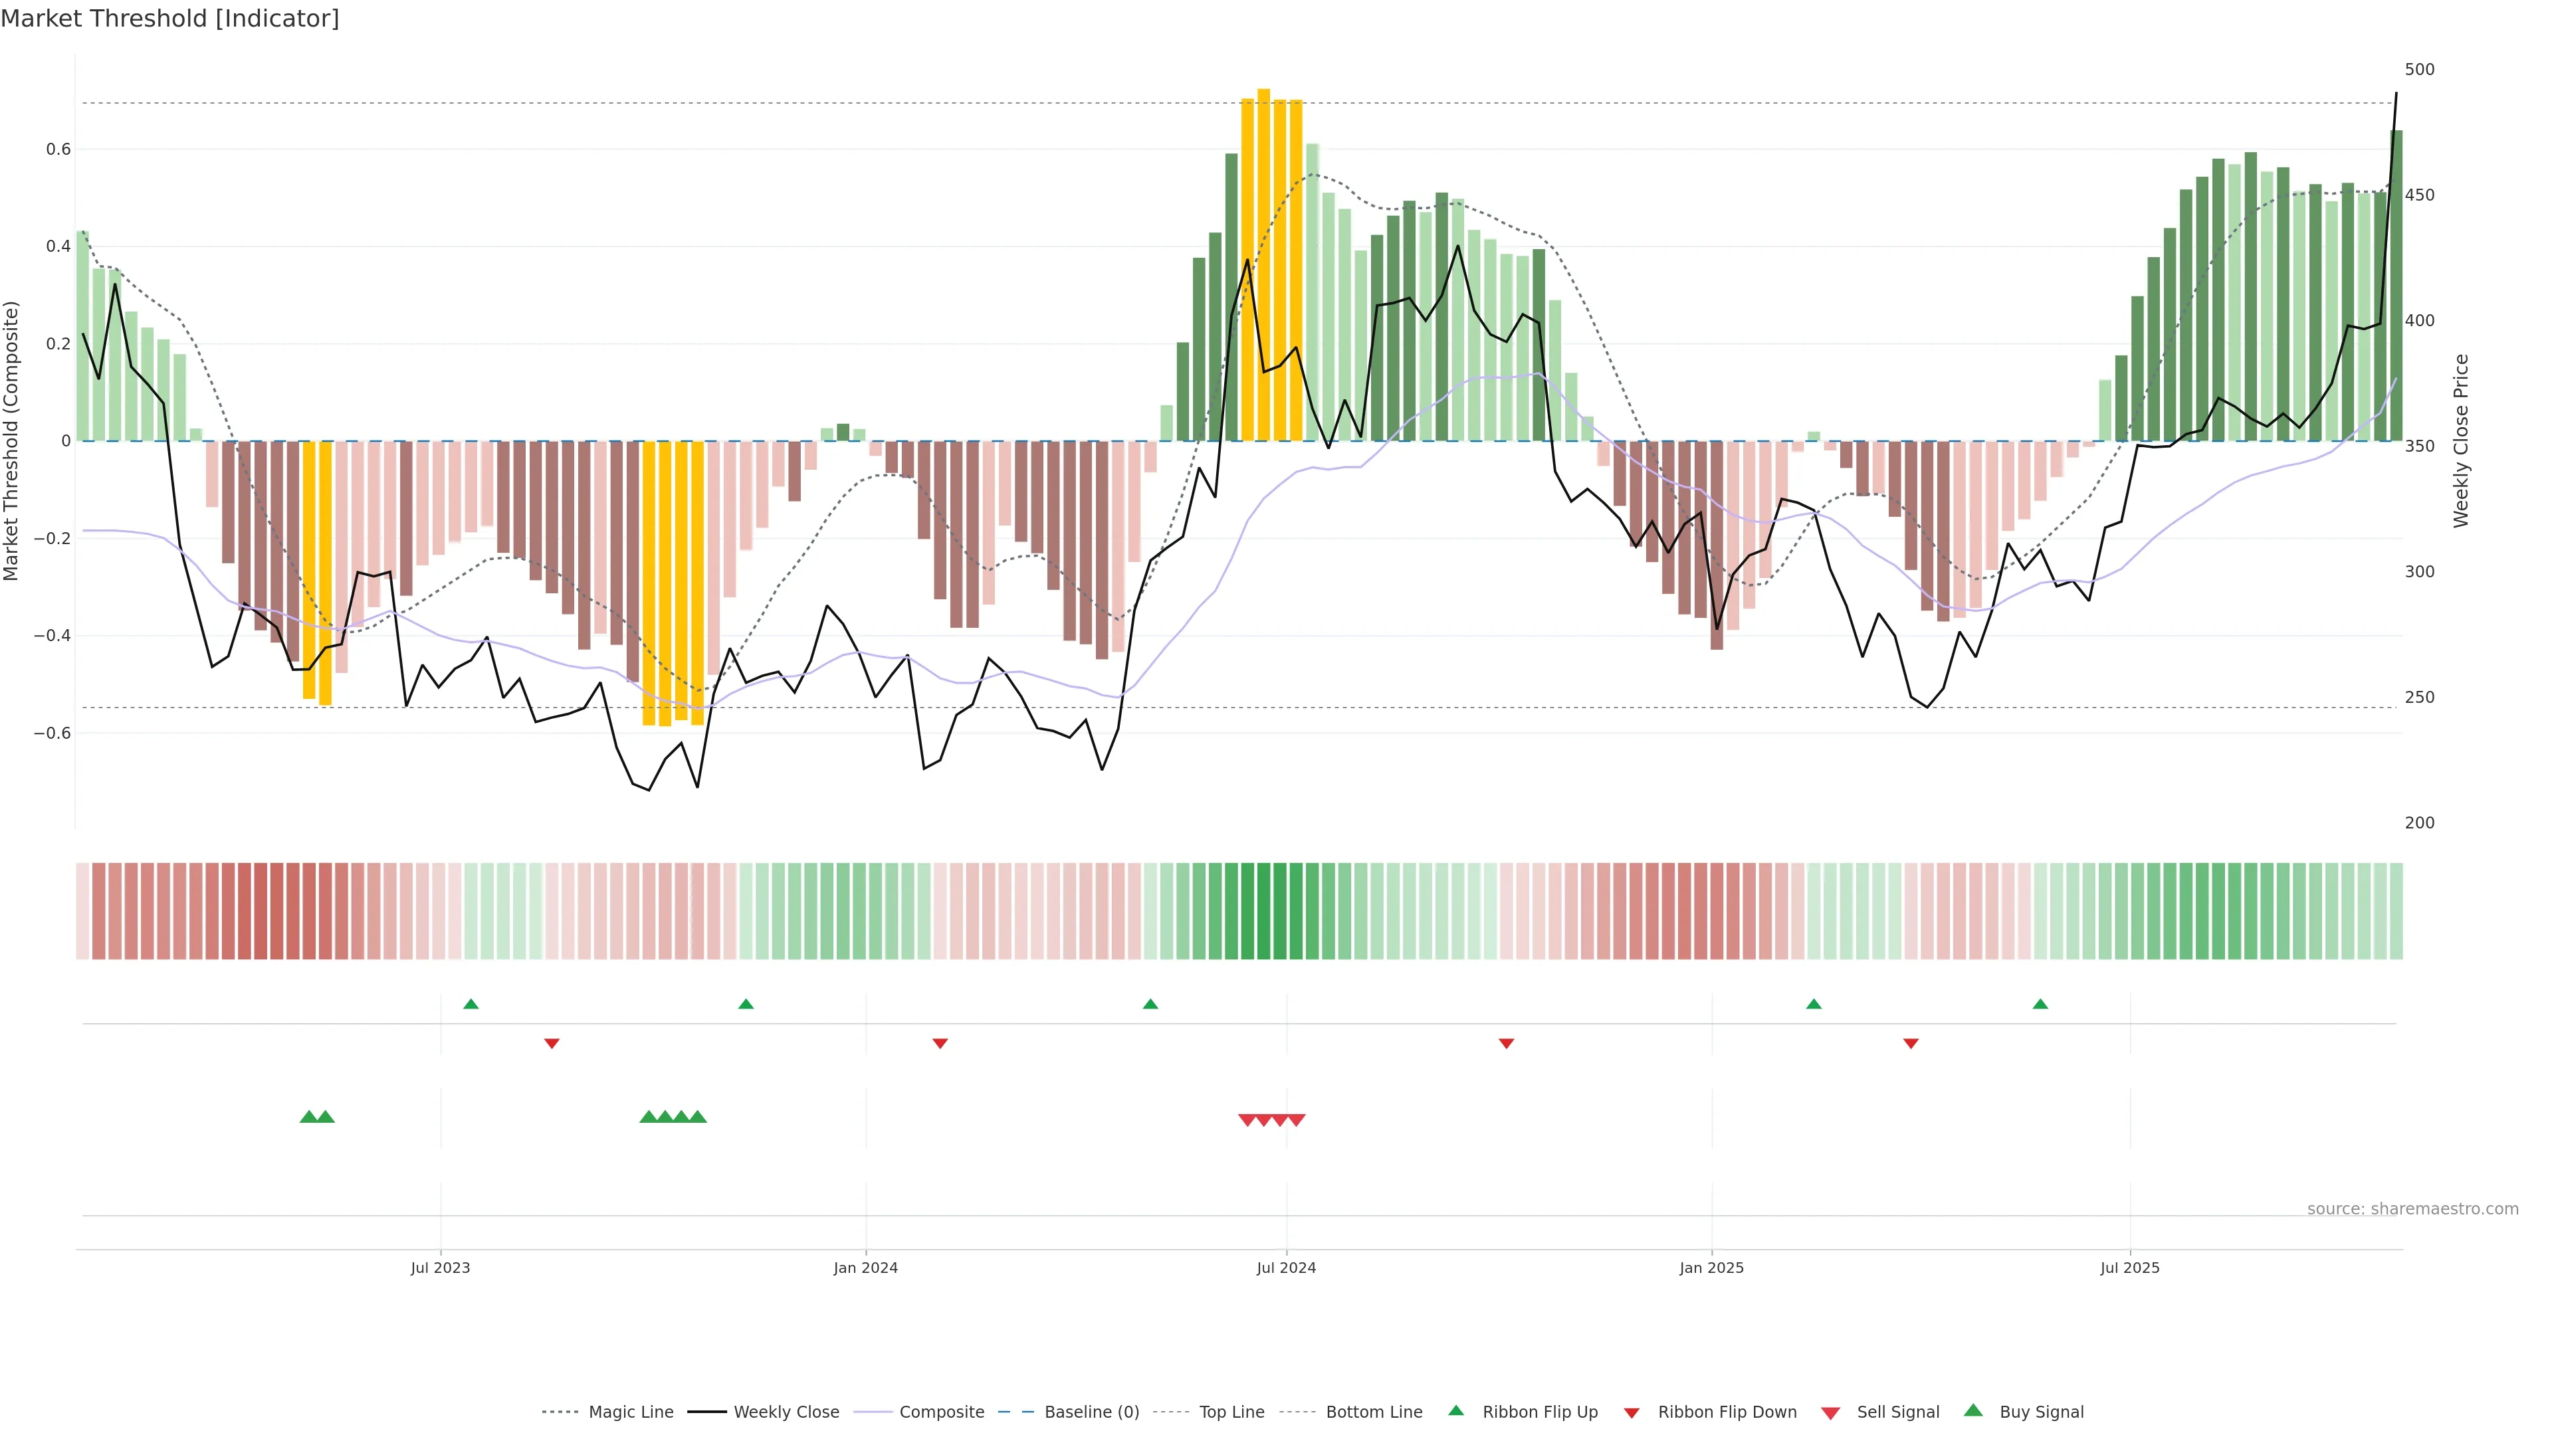Click the last ribbon flip up marker before Jul 2025
This screenshot has height=1435, width=2552.
click(x=2040, y=1004)
